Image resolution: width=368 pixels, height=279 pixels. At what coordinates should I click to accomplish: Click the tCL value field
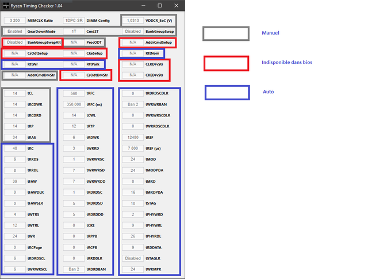(15, 93)
